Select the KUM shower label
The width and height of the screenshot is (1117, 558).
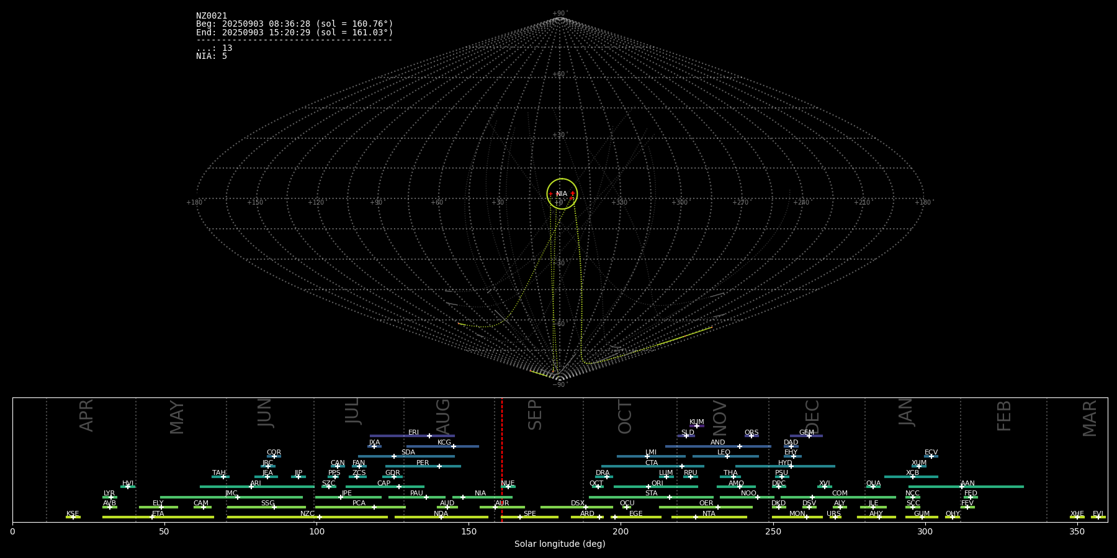697,422
